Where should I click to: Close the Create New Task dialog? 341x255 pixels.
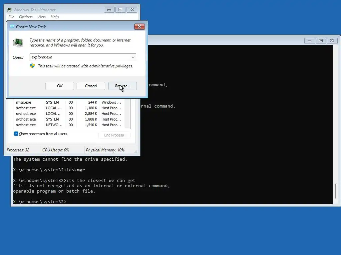coord(140,27)
